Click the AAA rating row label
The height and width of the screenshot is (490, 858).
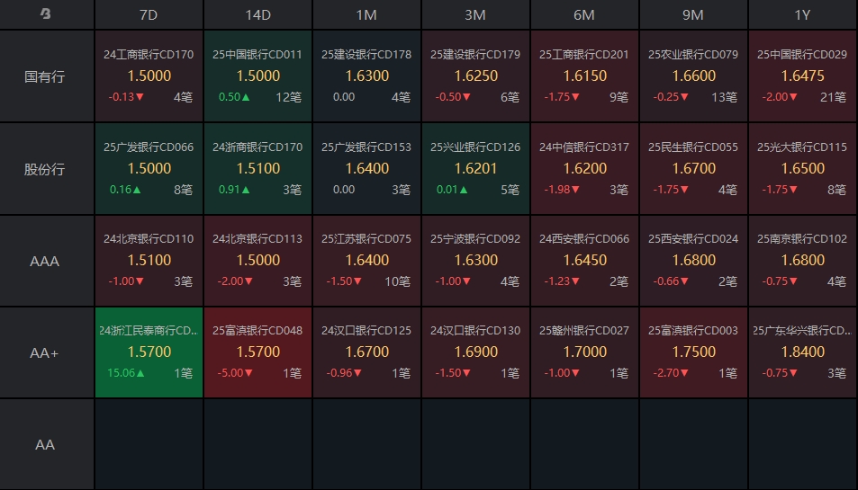45,261
